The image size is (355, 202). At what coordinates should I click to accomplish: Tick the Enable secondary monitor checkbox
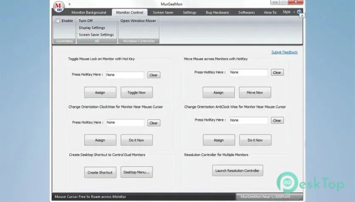pos(58,21)
